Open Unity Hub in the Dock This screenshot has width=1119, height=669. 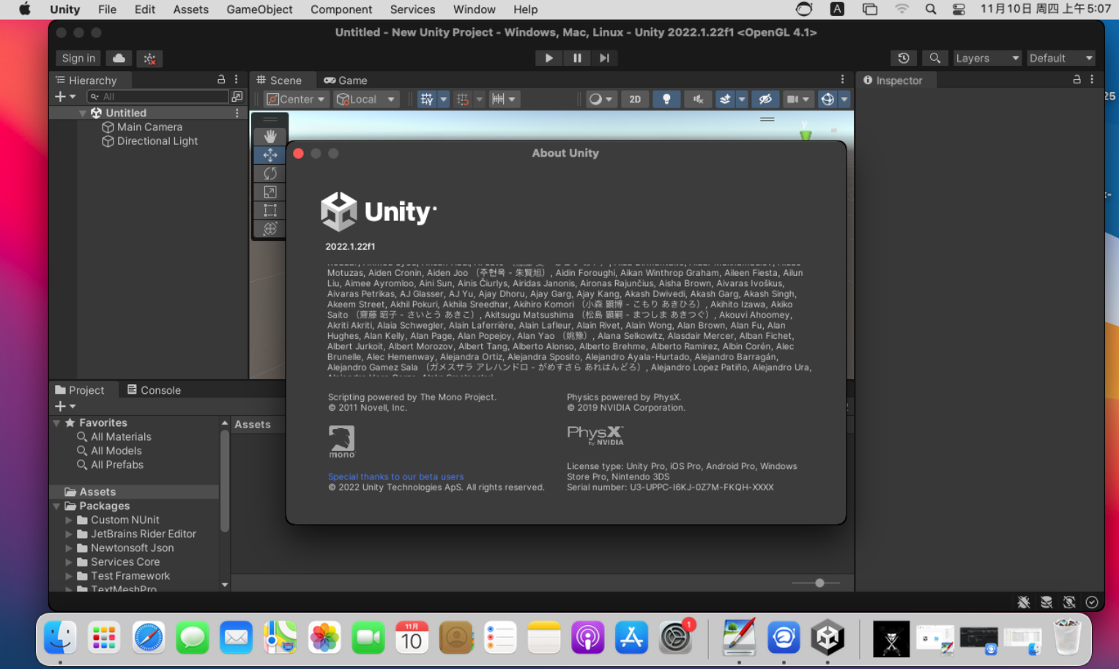point(828,638)
